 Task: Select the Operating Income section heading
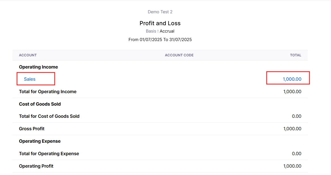coord(38,67)
